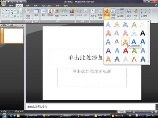158x118 pixels.
Task: Choose the solid black WordArt style
Action: pos(143,33)
